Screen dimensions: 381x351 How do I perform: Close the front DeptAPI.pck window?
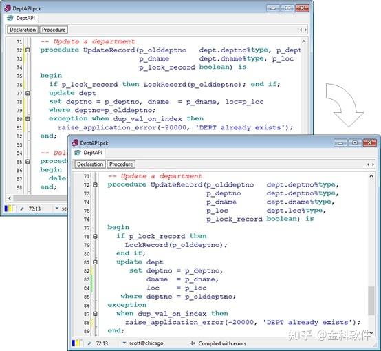[x=370, y=142]
